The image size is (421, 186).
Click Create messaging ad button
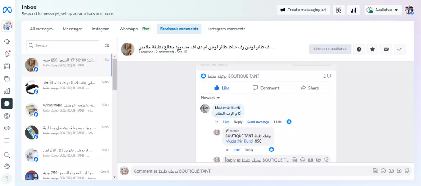(x=304, y=10)
